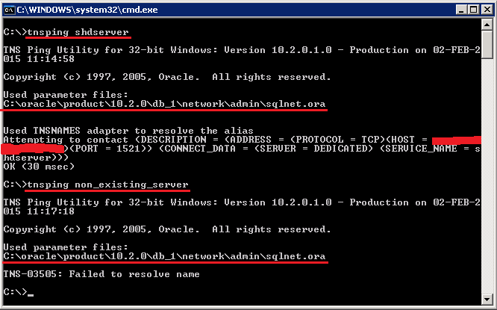Click the timestamp '015 11:14:58'
497x310 pixels.
point(39,59)
